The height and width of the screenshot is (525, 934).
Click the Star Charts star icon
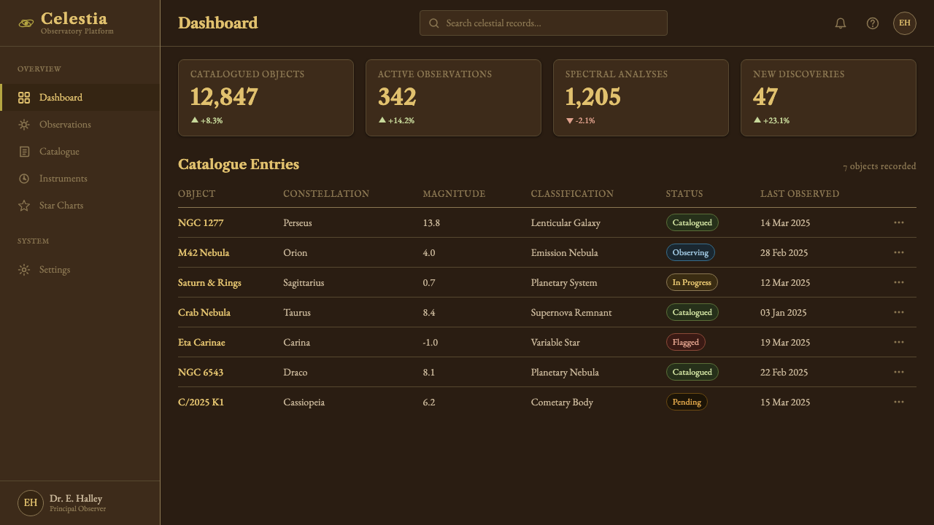point(24,206)
